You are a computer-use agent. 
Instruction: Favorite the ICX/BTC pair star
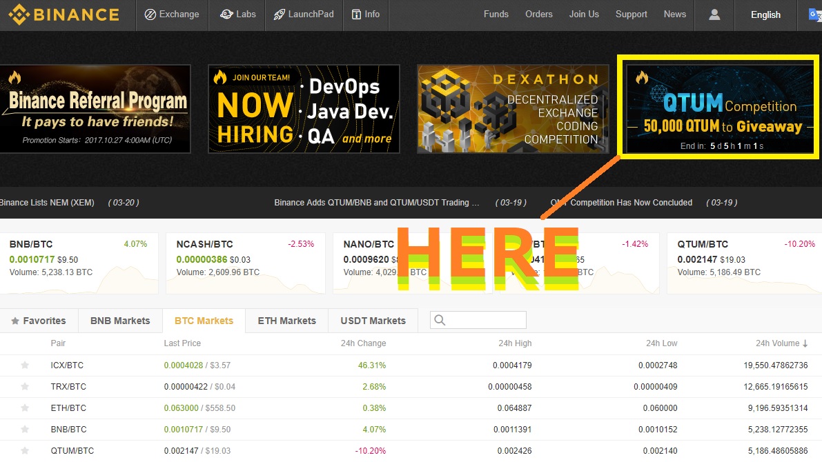pos(25,365)
